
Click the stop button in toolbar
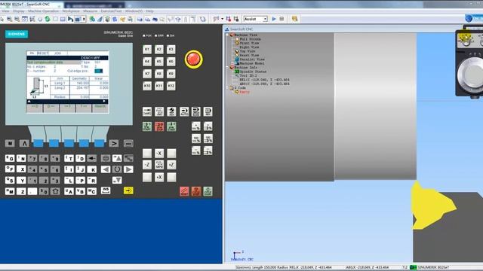(281, 19)
